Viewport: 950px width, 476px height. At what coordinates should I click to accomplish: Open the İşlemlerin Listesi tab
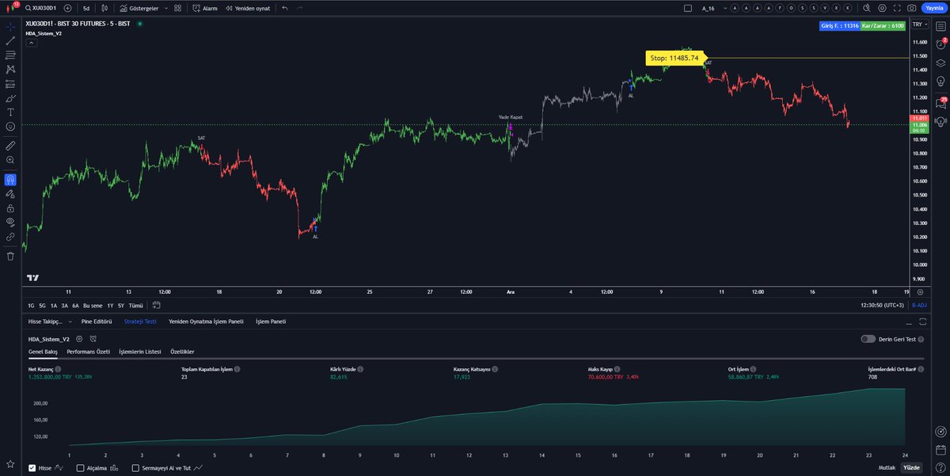[x=139, y=351]
